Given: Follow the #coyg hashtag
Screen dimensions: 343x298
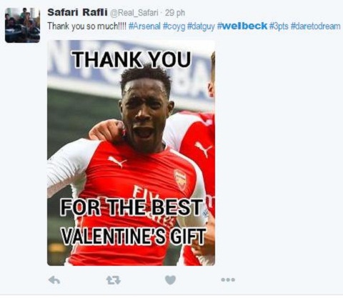Looking at the screenshot, I should pos(174,26).
